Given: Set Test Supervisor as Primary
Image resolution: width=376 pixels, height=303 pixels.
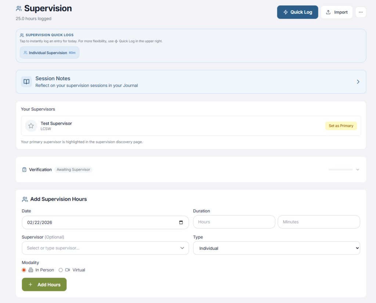Looking at the screenshot, I should [x=341, y=126].
